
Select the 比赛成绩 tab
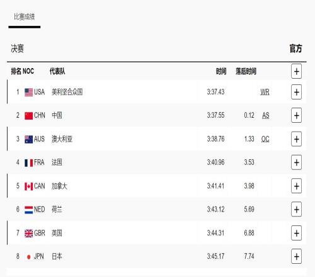25,17
